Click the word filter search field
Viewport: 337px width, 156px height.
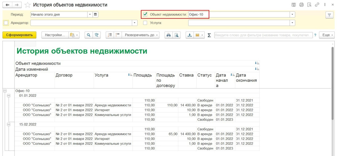click(x=263, y=35)
